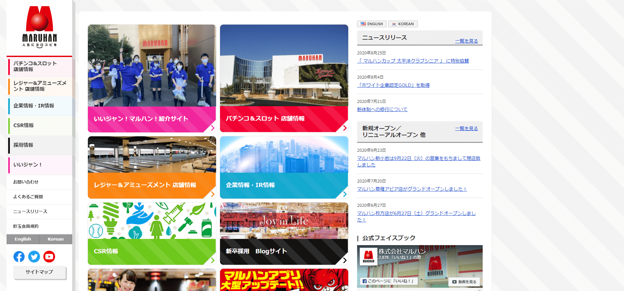Click the Maruhan page avatar in Facebook widget
Viewport: 624px width, 291px height.
coord(369,256)
